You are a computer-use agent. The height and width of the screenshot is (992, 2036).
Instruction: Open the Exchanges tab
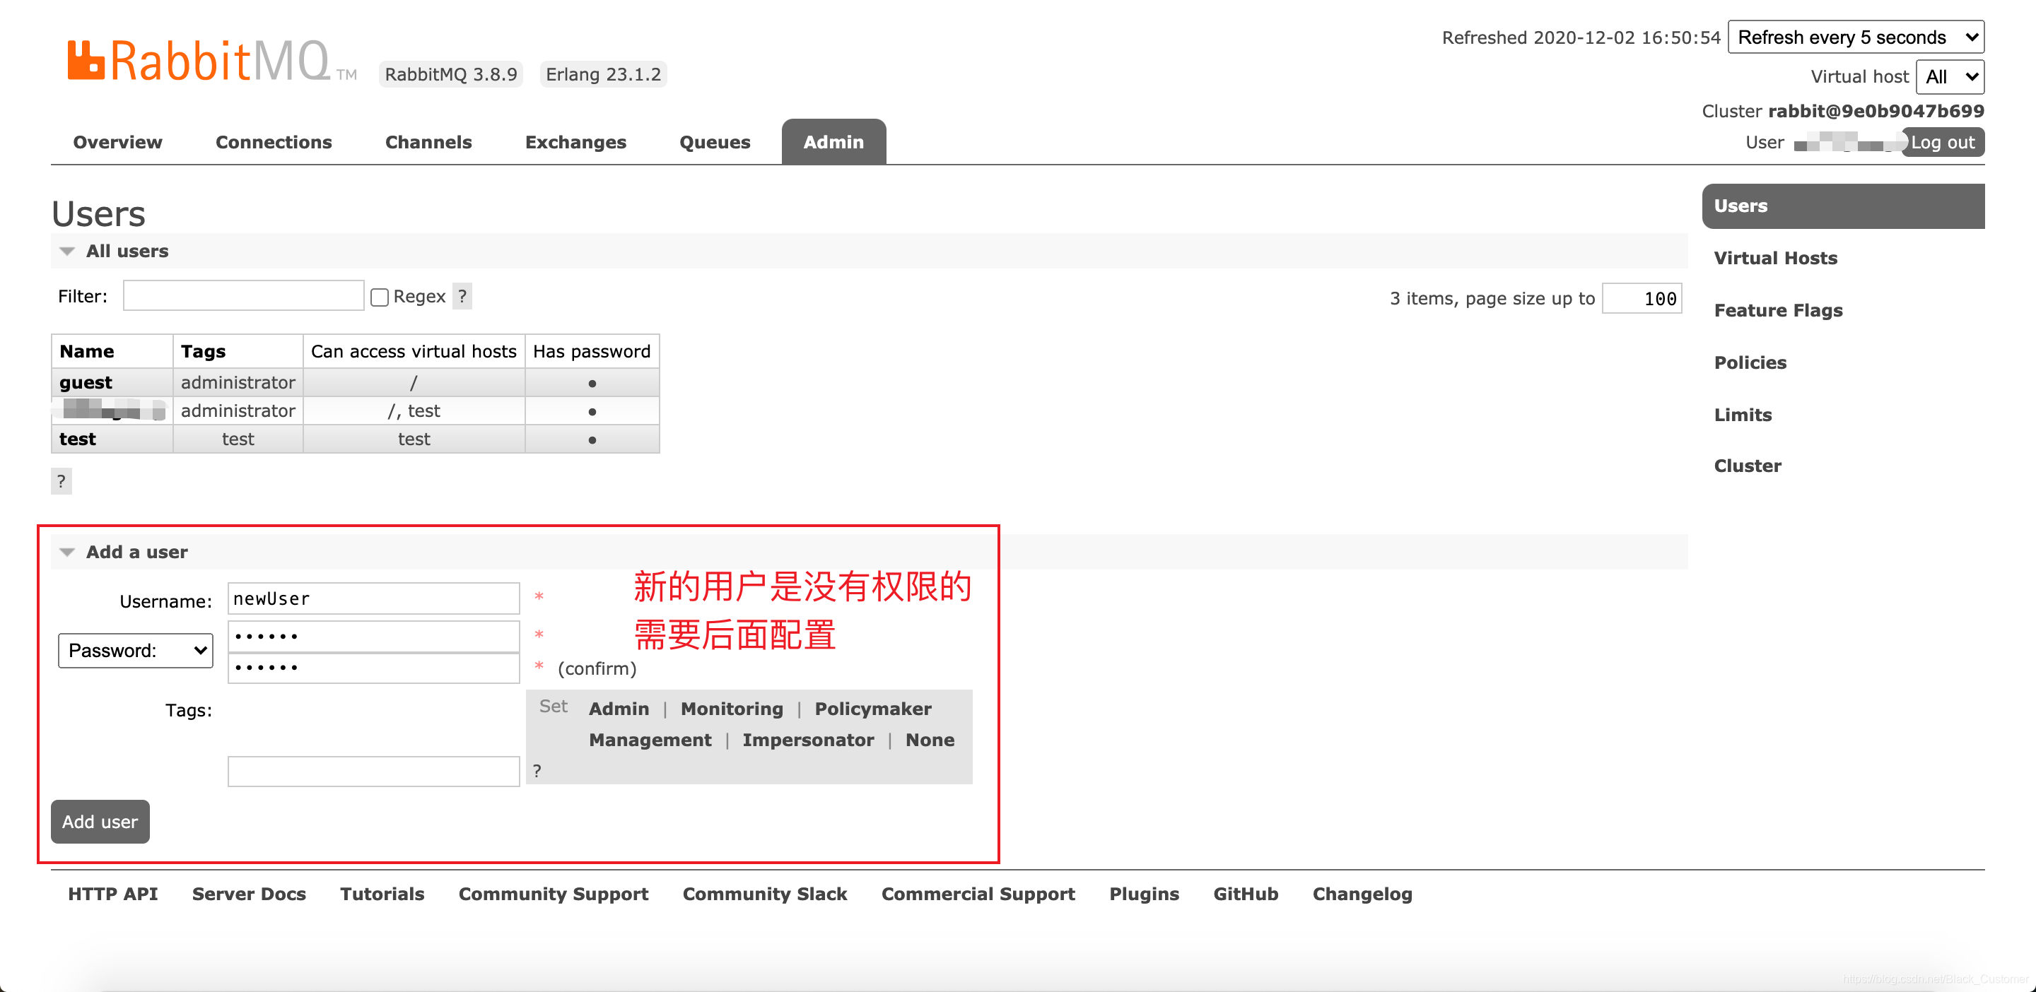[x=575, y=142]
